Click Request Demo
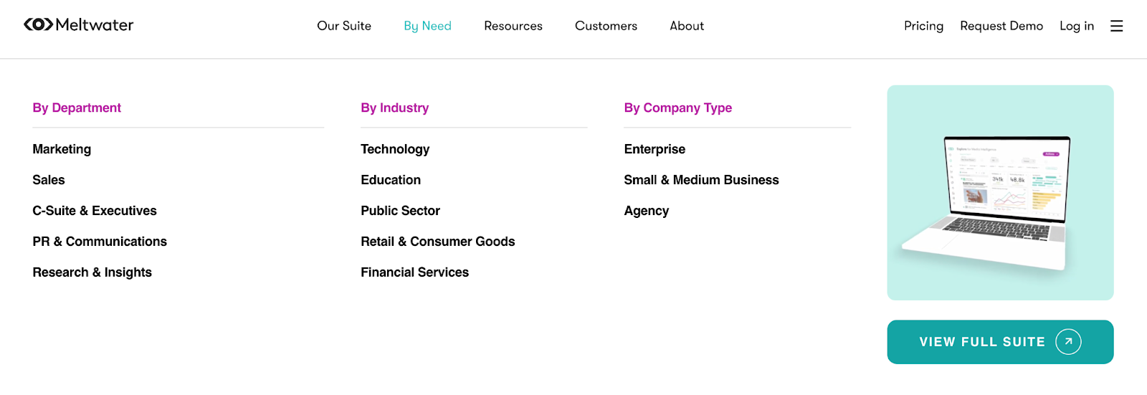The image size is (1147, 395). [x=1001, y=26]
